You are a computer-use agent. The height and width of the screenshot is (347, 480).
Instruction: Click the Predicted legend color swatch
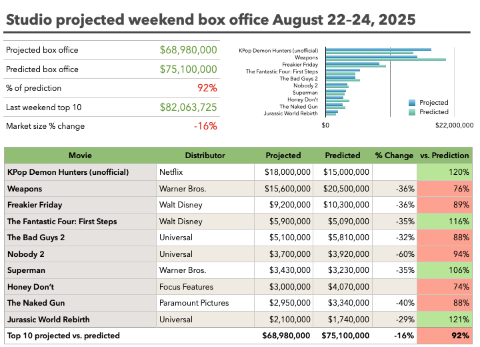[412, 112]
